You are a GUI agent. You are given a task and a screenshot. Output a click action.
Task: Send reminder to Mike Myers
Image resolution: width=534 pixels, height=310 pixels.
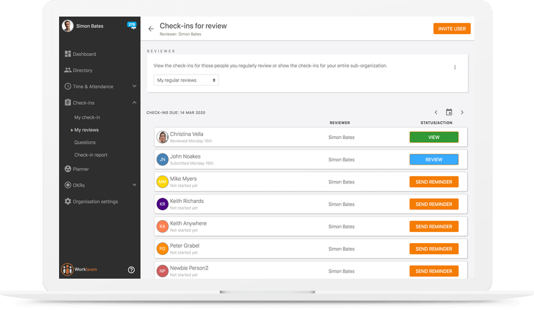pos(434,182)
